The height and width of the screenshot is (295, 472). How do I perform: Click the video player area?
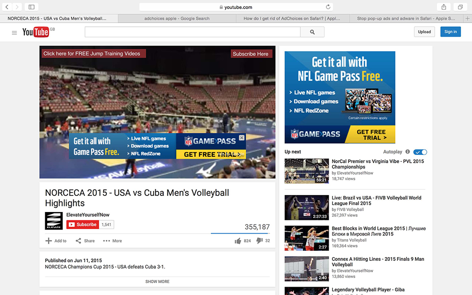click(158, 112)
